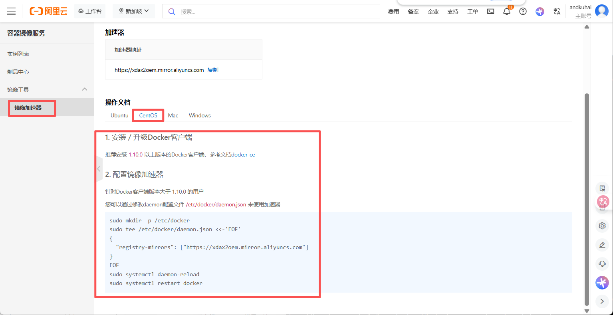This screenshot has width=613, height=315.
Task: Open the feedback pencil icon
Action: pyautogui.click(x=602, y=245)
